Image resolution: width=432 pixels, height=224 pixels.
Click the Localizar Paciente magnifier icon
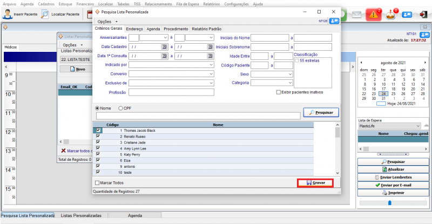[45, 14]
